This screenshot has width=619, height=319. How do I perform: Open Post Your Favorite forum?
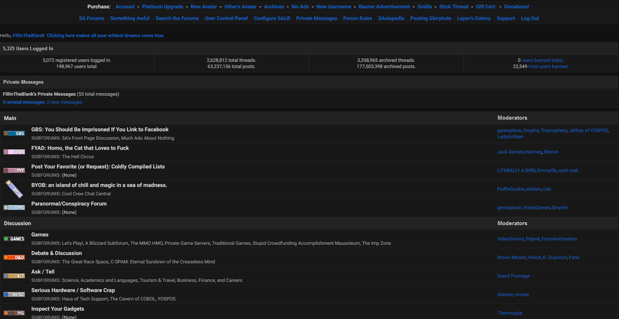[x=98, y=167]
